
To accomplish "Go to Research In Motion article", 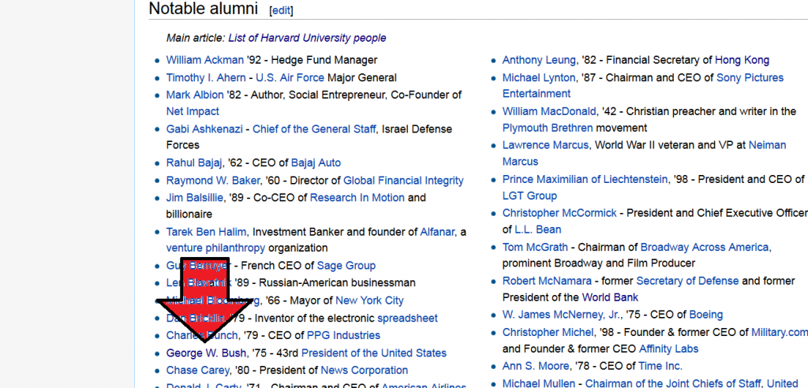I will [357, 197].
